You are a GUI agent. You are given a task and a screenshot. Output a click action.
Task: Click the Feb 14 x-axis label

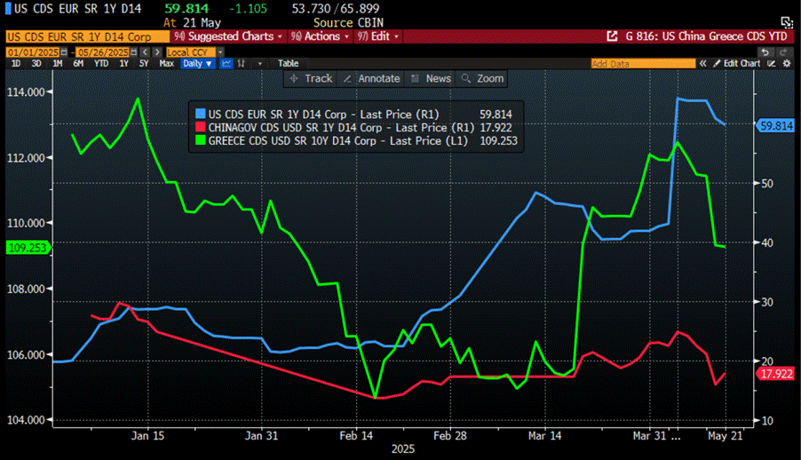[356, 436]
